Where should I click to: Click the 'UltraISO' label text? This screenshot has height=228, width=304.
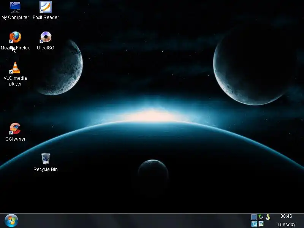point(46,48)
